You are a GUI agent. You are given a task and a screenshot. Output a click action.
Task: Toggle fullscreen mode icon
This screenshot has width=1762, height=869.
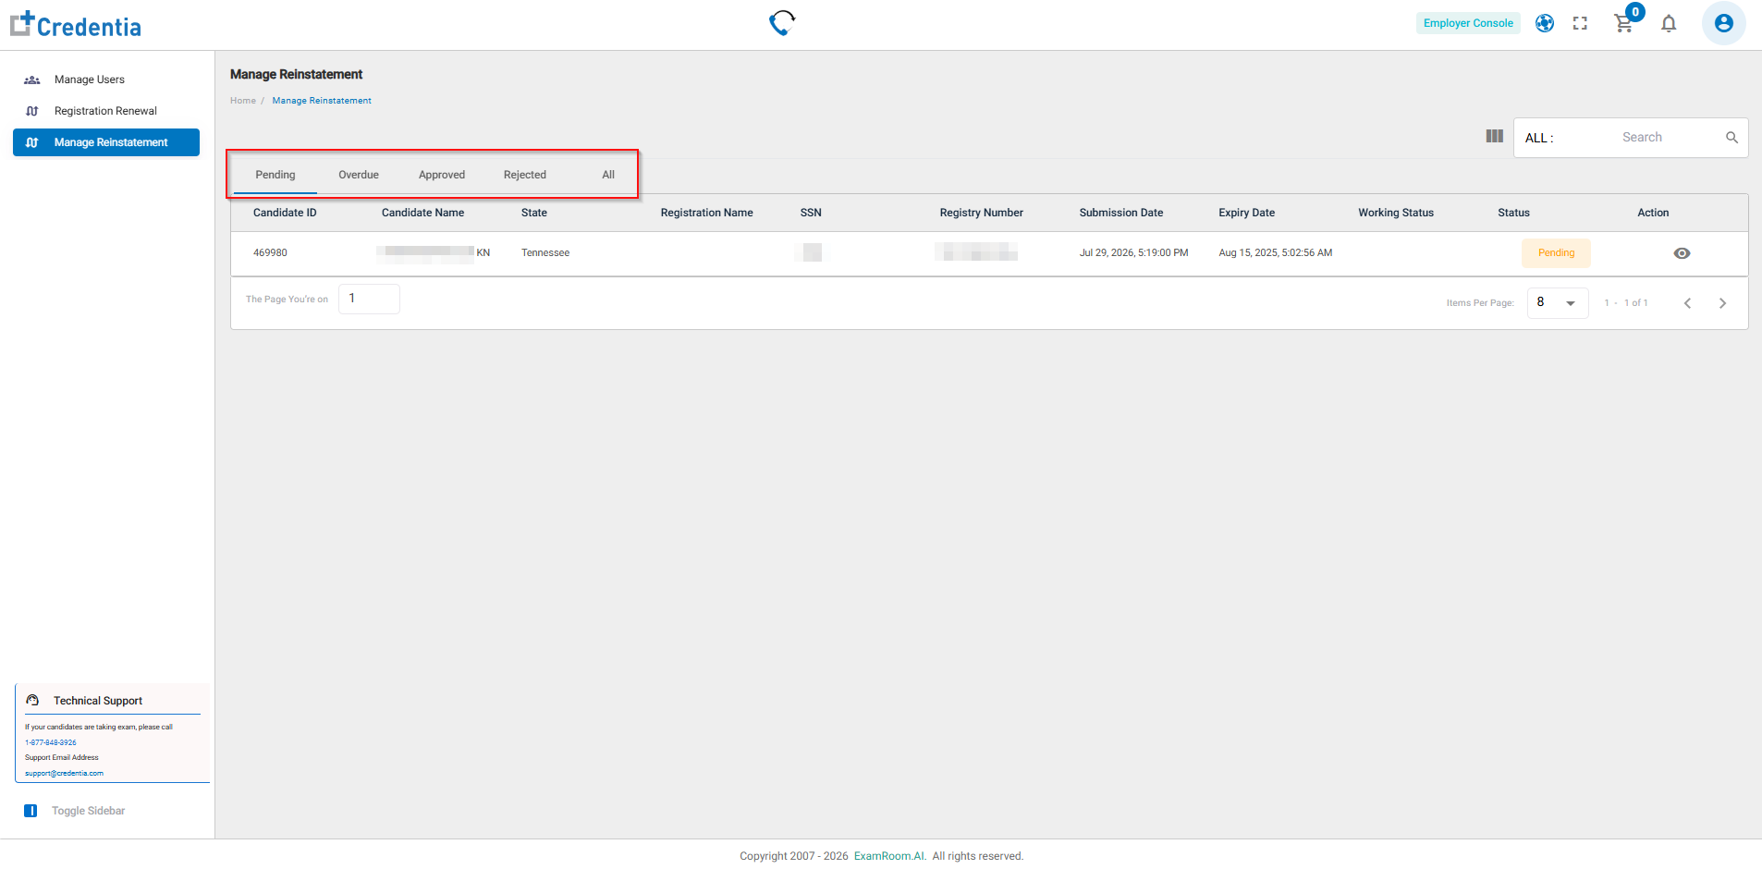click(1580, 23)
